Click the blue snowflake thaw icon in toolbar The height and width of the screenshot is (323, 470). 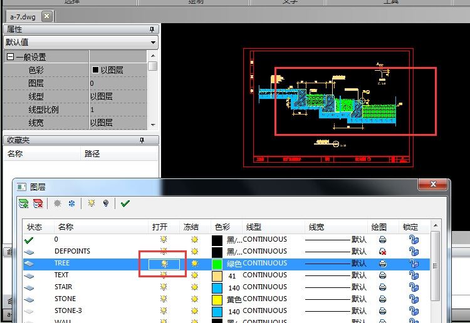pyautogui.click(x=71, y=203)
